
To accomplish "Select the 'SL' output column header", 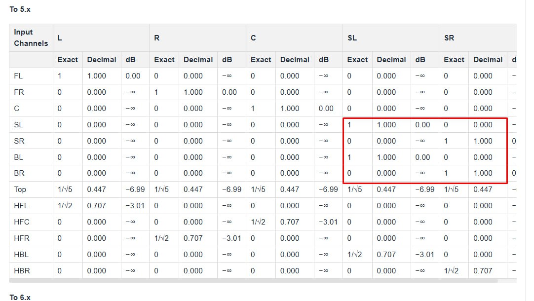I will (352, 38).
